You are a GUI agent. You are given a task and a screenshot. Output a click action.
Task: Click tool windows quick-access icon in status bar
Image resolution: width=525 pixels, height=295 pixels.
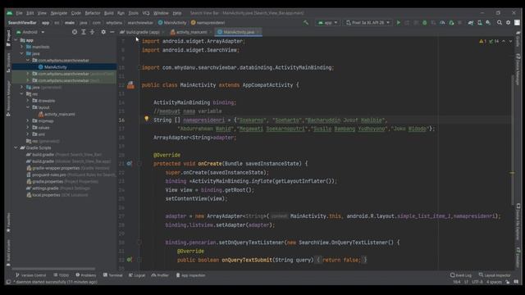pos(8,282)
